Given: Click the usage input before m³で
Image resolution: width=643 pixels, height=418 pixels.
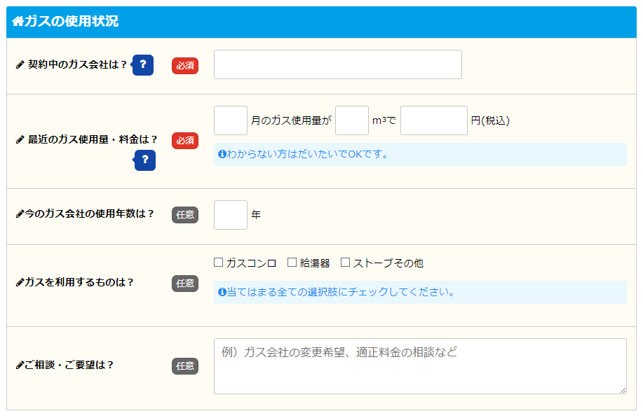Looking at the screenshot, I should [x=351, y=120].
